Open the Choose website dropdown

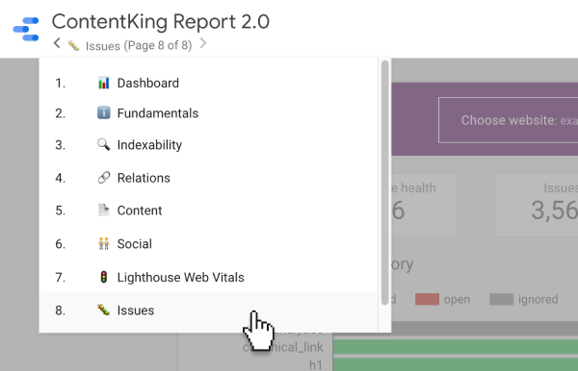click(x=508, y=120)
